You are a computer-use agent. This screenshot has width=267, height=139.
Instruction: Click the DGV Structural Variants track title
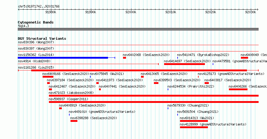[x=42, y=39]
